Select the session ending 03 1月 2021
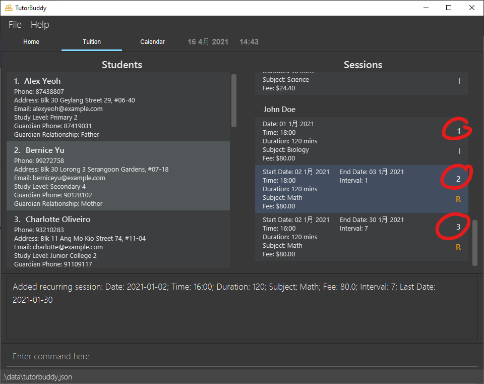The image size is (484, 384). (361, 189)
